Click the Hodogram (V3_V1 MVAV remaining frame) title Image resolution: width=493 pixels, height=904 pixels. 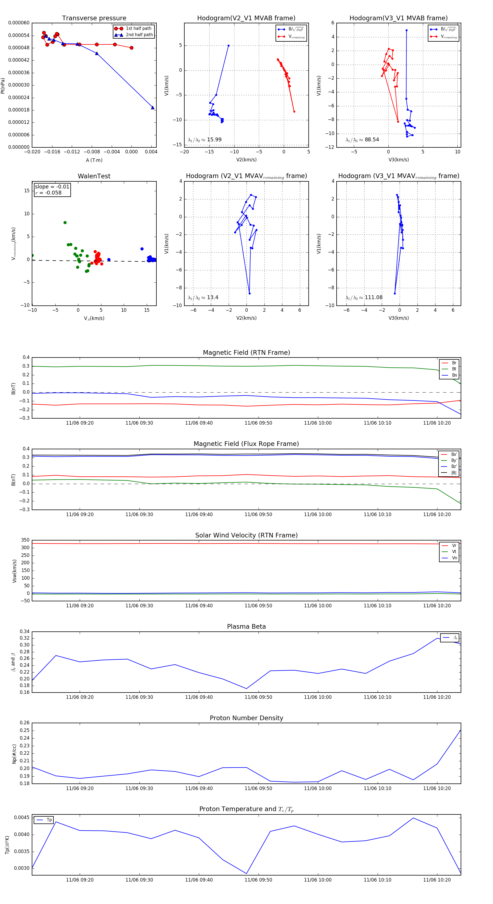pyautogui.click(x=399, y=176)
